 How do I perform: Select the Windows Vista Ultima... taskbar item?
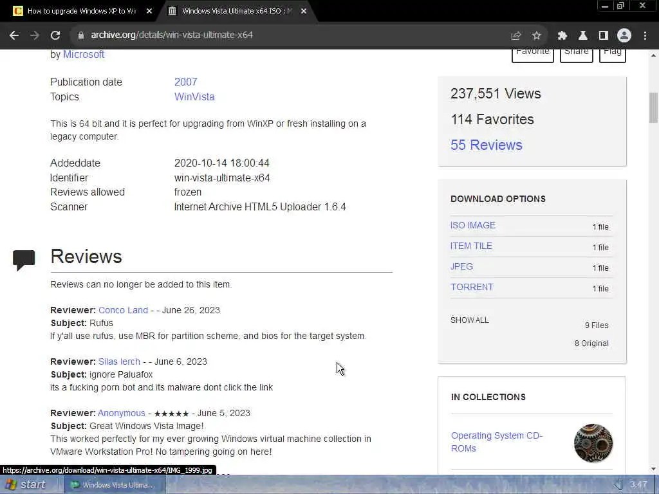(113, 485)
